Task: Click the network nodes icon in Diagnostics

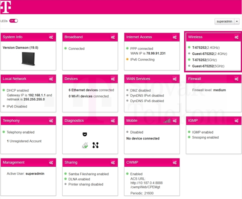Action: click(95, 145)
